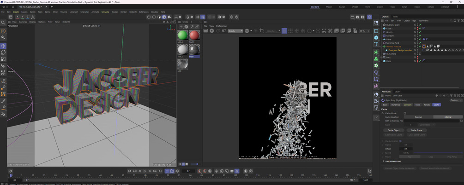464x185 pixels.
Task: Toggle enable checkmark for Random effector
Action: [x=420, y=36]
